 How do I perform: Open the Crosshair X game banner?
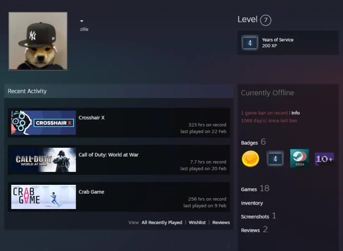click(x=44, y=123)
